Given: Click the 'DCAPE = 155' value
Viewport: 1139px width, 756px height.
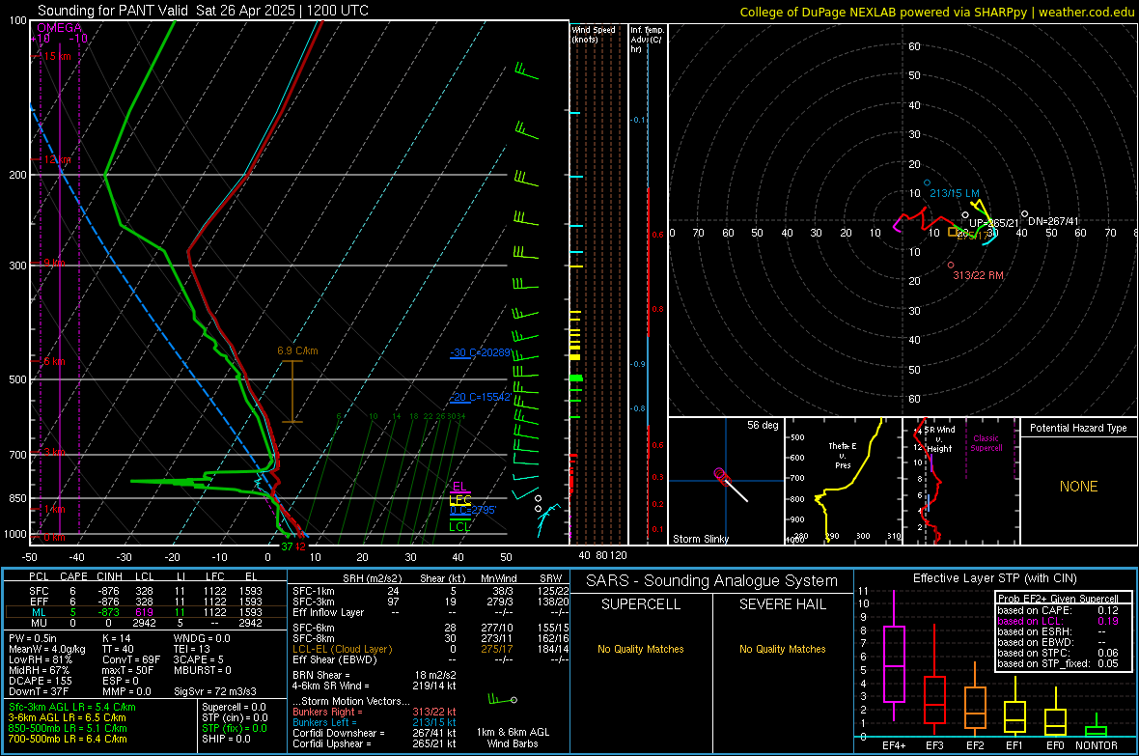Looking at the screenshot, I should [x=40, y=681].
